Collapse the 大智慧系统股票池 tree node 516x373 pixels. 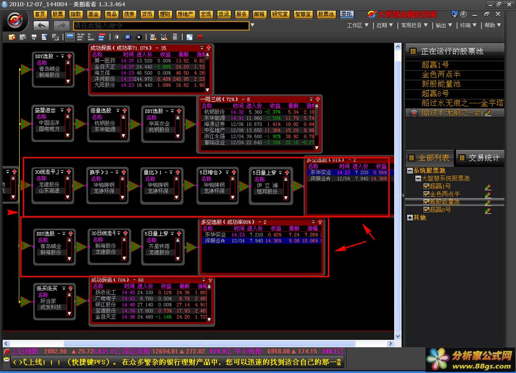[x=418, y=178]
